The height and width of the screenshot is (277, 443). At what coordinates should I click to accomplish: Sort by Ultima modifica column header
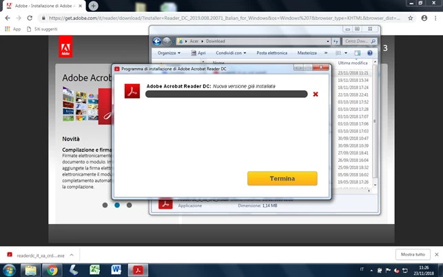(x=353, y=63)
